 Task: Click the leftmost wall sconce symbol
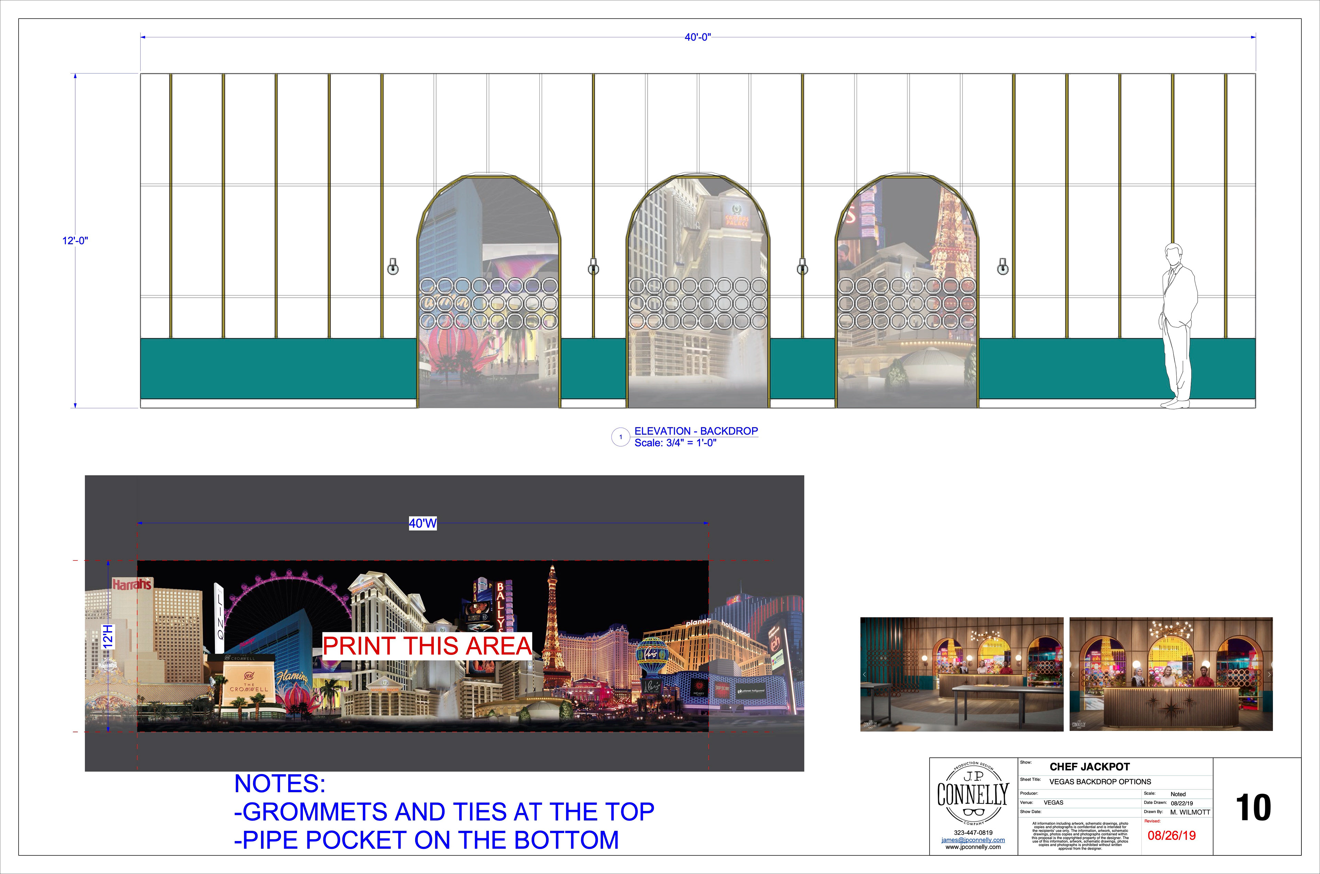coord(393,266)
